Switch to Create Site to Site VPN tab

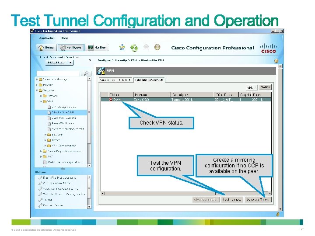[115, 80]
